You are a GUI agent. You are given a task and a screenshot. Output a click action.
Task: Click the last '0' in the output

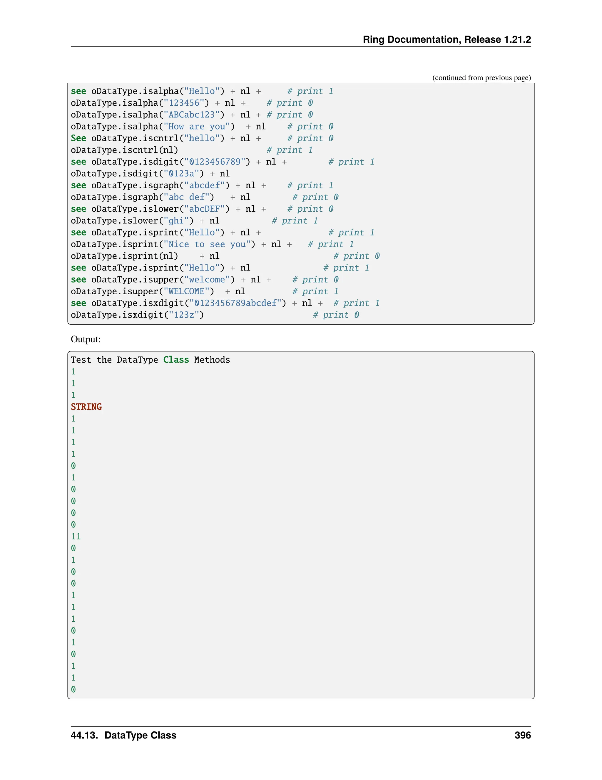73,690
